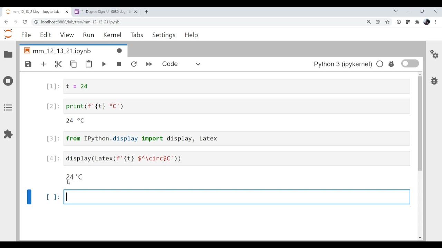Open the file browser sidebar panel
Image resolution: width=442 pixels, height=248 pixels.
[x=8, y=54]
